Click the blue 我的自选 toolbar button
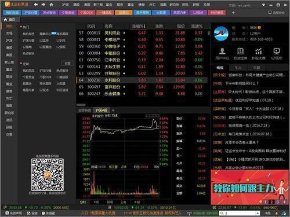The height and width of the screenshot is (217, 290). click(12, 13)
